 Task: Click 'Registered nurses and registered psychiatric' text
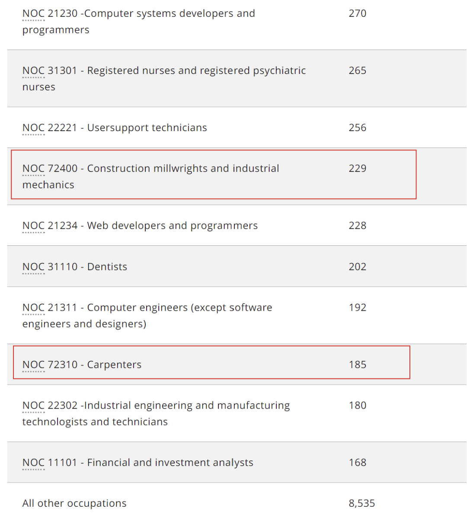pos(196,71)
